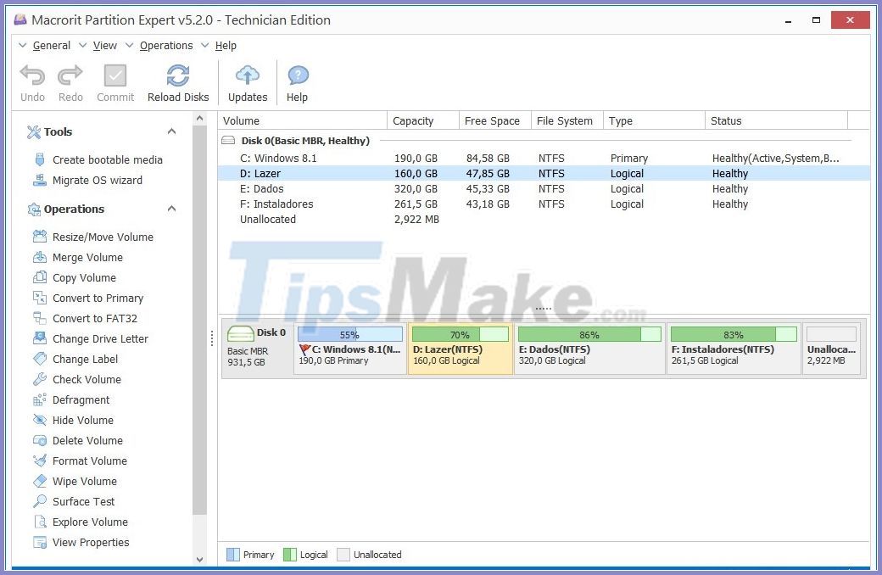Collapse the Operations section
Screen dimensions: 882x575
[x=171, y=209]
